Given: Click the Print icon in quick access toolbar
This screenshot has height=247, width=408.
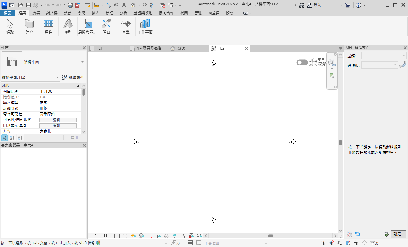Looking at the screenshot, I should [70, 5].
